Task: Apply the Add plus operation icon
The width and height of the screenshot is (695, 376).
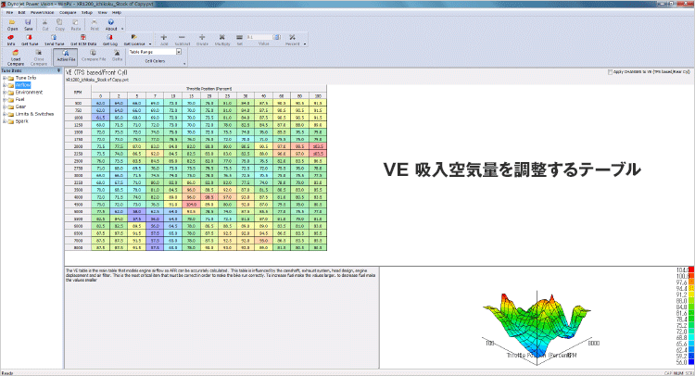Action: pyautogui.click(x=163, y=38)
